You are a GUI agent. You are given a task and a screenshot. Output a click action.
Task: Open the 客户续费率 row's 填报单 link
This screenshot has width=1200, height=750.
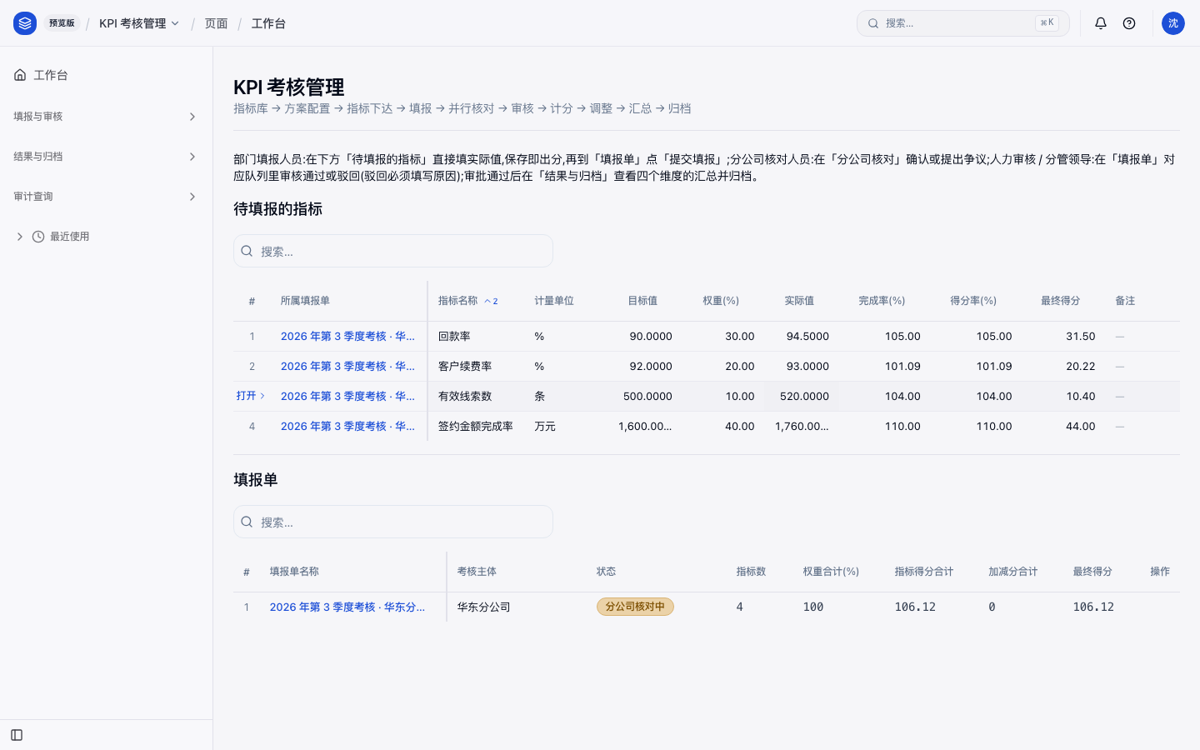tap(347, 367)
